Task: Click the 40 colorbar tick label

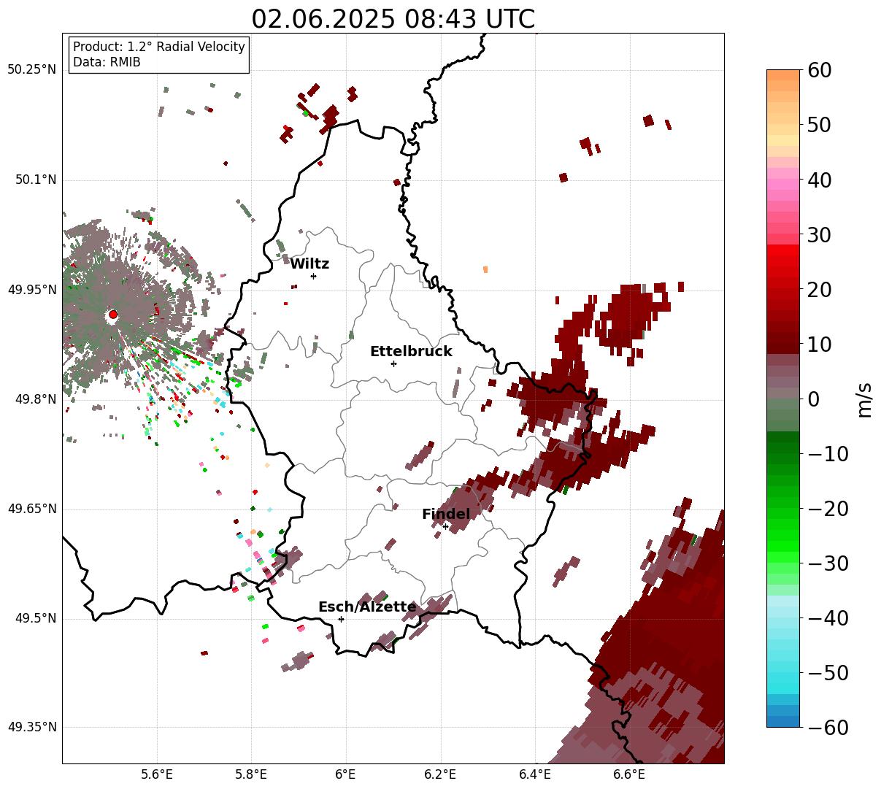Action: (818, 180)
